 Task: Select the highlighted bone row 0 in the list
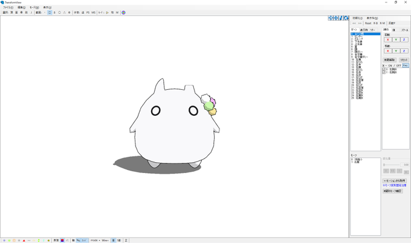point(366,34)
